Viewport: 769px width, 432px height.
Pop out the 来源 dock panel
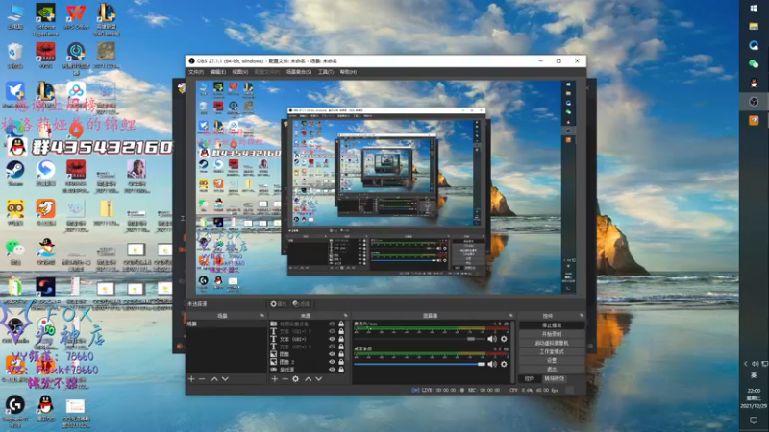coord(346,316)
